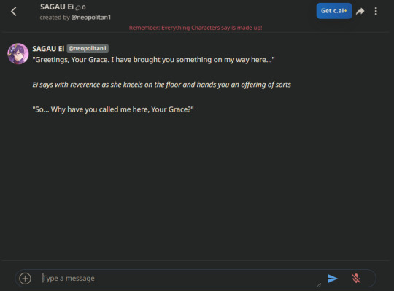394x291 pixels.
Task: Click the message box resize handle
Action: [319, 284]
